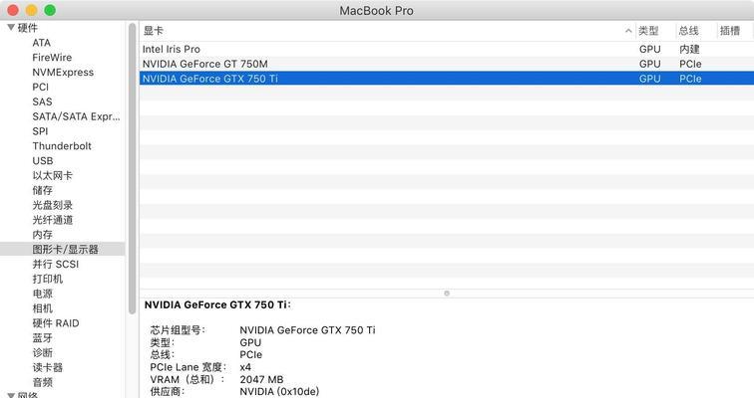The image size is (754, 398).
Task: Select NVIDIA GeForce GTX 750 Ti row
Action: click(x=446, y=79)
